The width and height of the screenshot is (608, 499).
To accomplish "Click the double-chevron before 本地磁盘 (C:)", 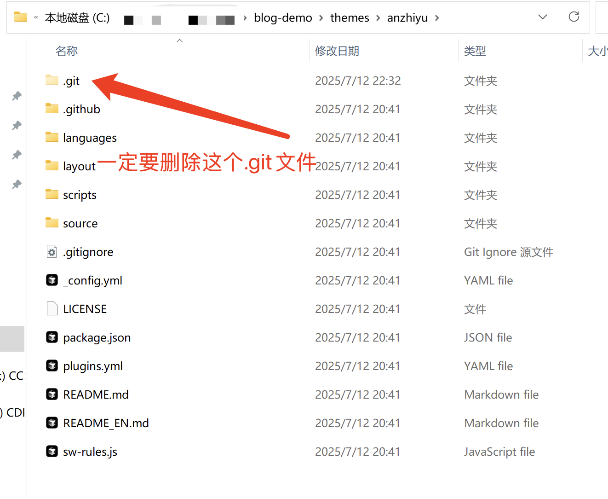I will [36, 18].
